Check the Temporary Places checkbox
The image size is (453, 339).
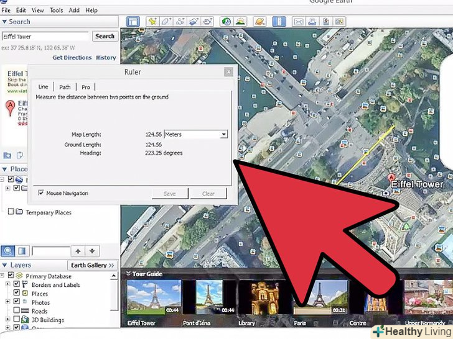tap(11, 212)
